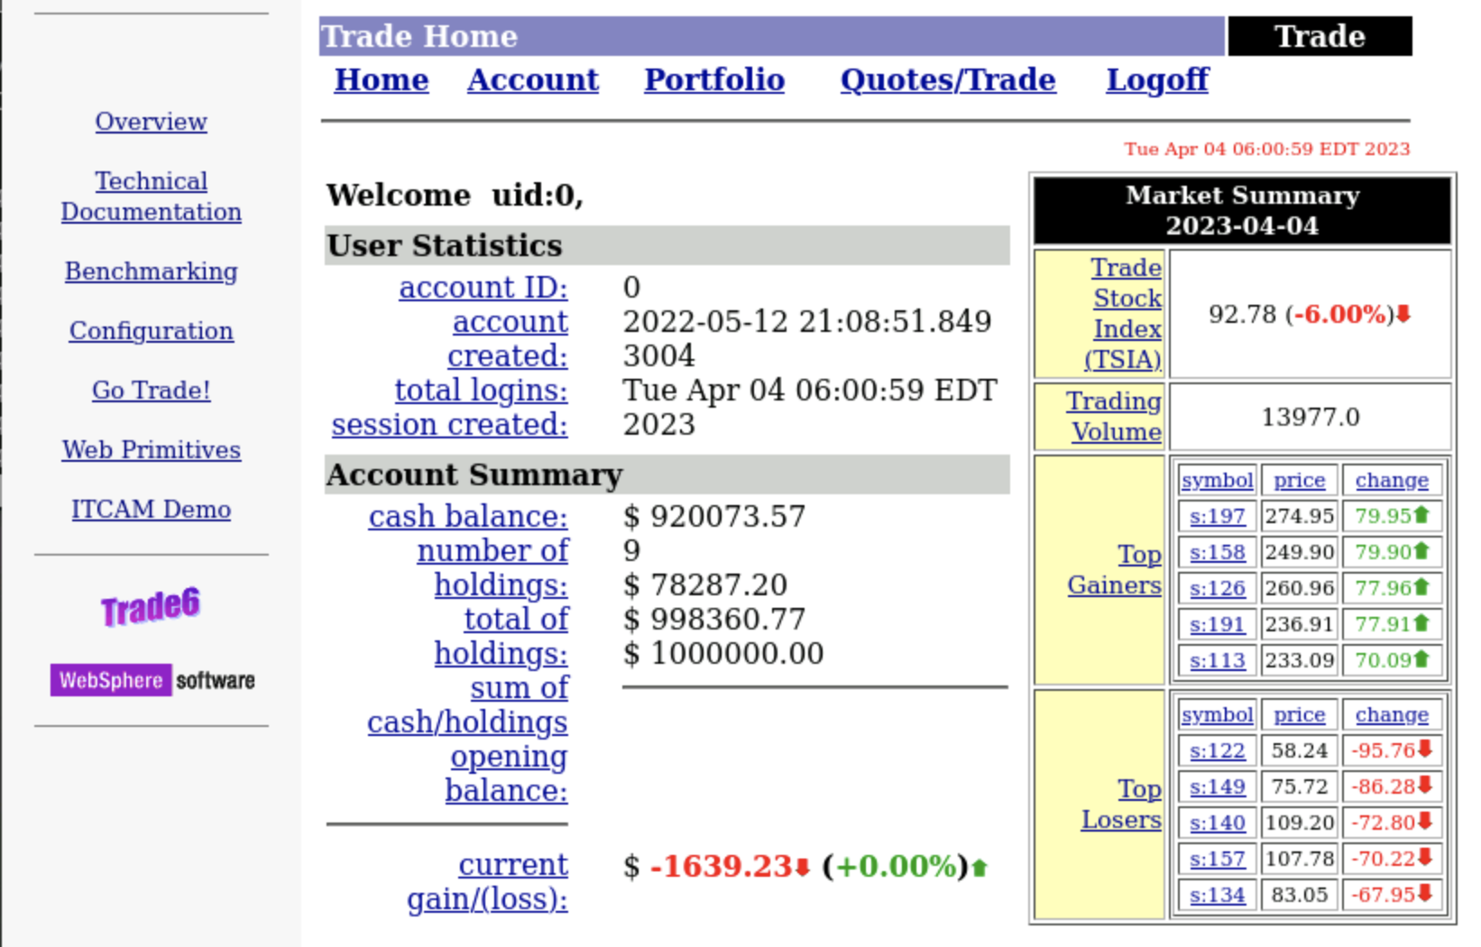Click the total of holdings link

click(501, 637)
